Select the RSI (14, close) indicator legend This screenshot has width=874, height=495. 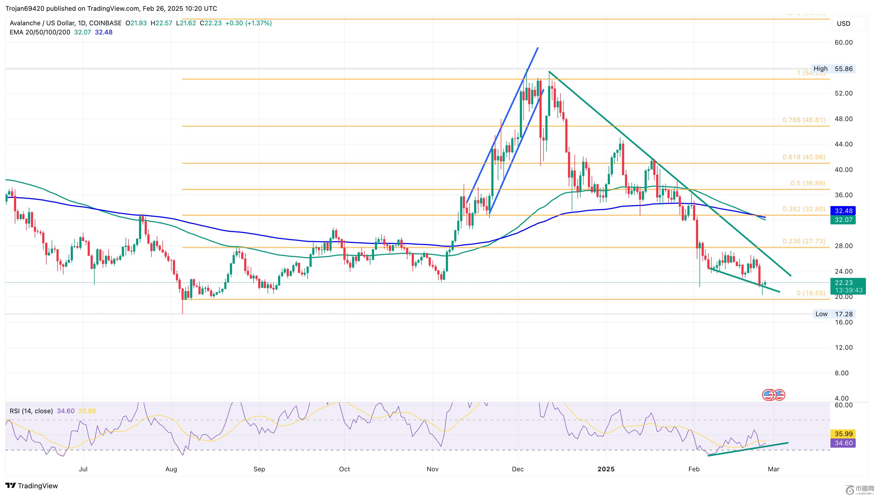click(31, 411)
